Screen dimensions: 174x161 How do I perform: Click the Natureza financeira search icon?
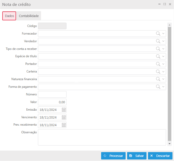point(158,79)
